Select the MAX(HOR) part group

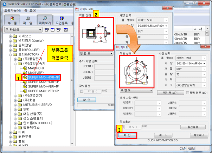pos(36,68)
